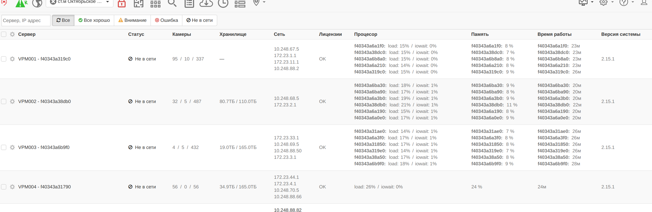Screen dimensions: 652x212
Task: Click the magnifier search icon in toolbar
Action: tap(172, 3)
